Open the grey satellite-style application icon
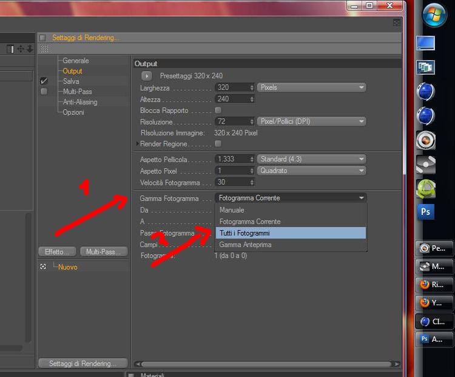455x377 pixels. (426, 165)
